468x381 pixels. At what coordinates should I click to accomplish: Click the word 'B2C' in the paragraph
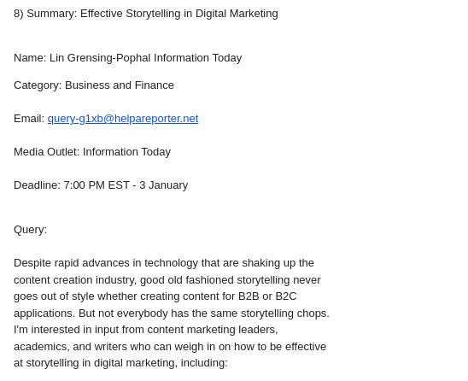coord(286,296)
